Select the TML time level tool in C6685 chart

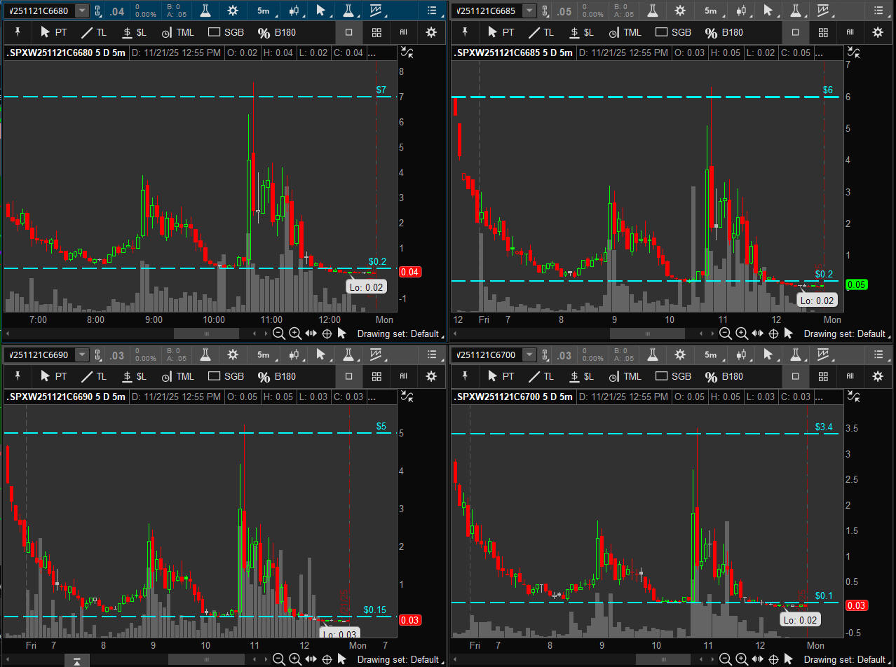click(x=625, y=32)
